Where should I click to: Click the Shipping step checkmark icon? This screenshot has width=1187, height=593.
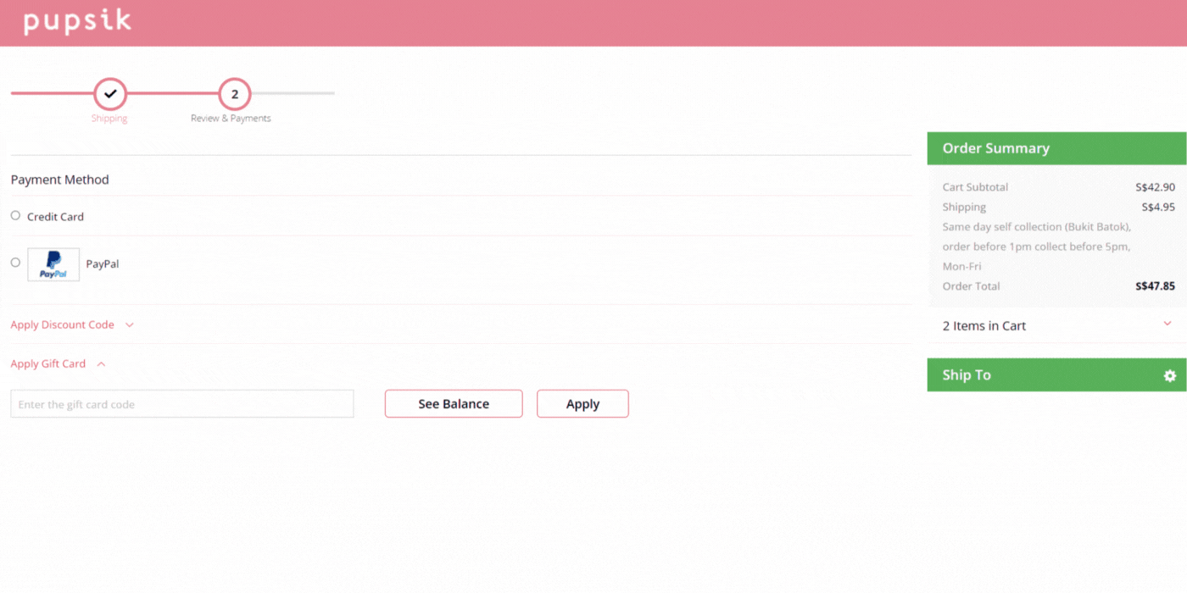(109, 95)
